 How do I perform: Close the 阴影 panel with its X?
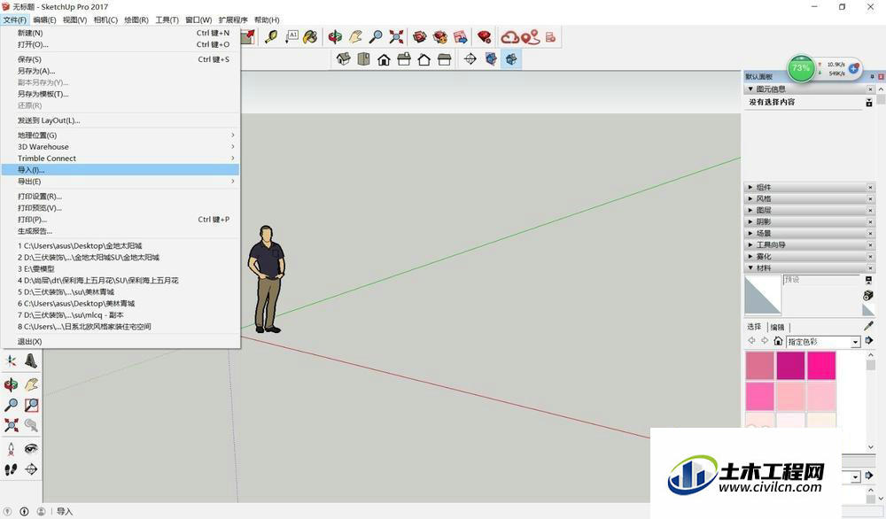tap(870, 222)
